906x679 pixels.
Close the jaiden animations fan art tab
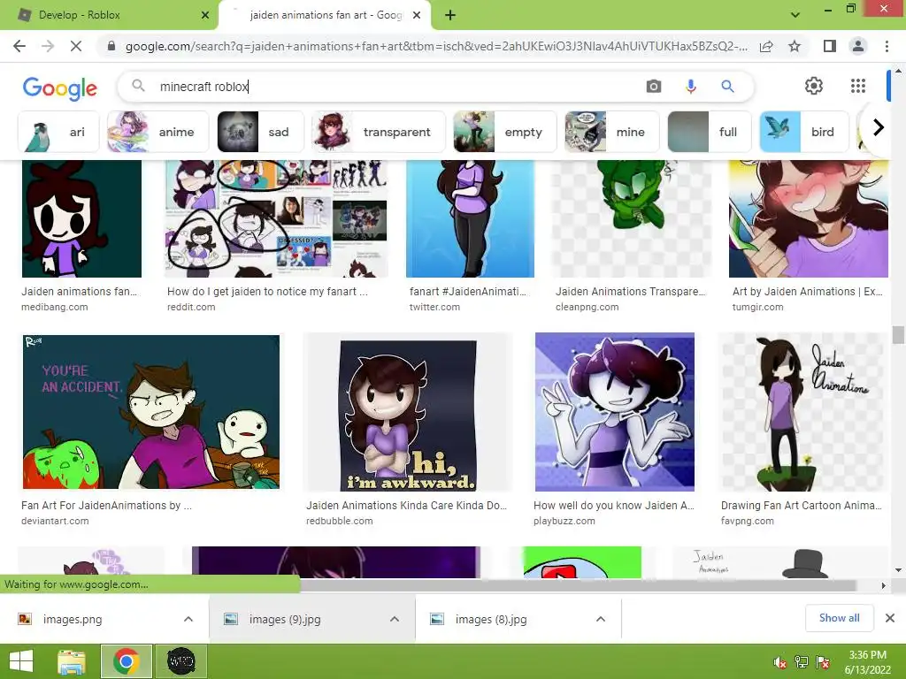[417, 15]
